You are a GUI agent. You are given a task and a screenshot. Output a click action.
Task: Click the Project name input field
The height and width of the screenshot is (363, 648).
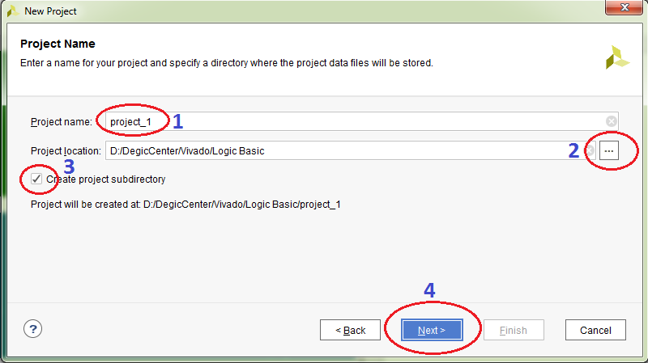coord(361,122)
